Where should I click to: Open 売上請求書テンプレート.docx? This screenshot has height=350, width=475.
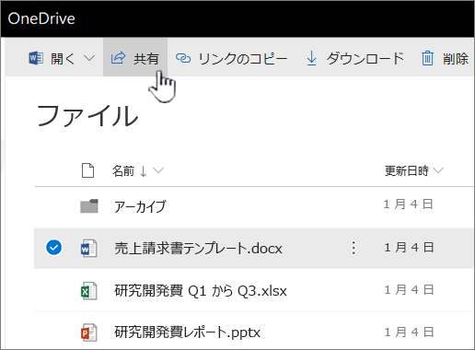tap(198, 248)
